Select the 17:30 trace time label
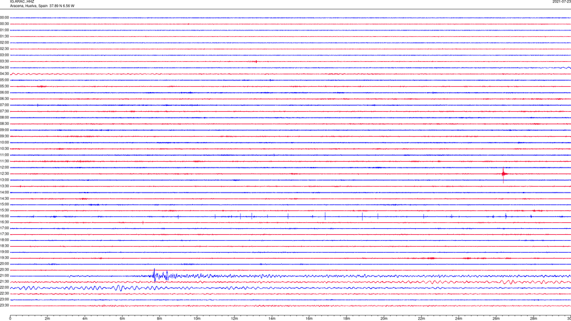This screenshot has width=571, height=321. [x=4, y=234]
